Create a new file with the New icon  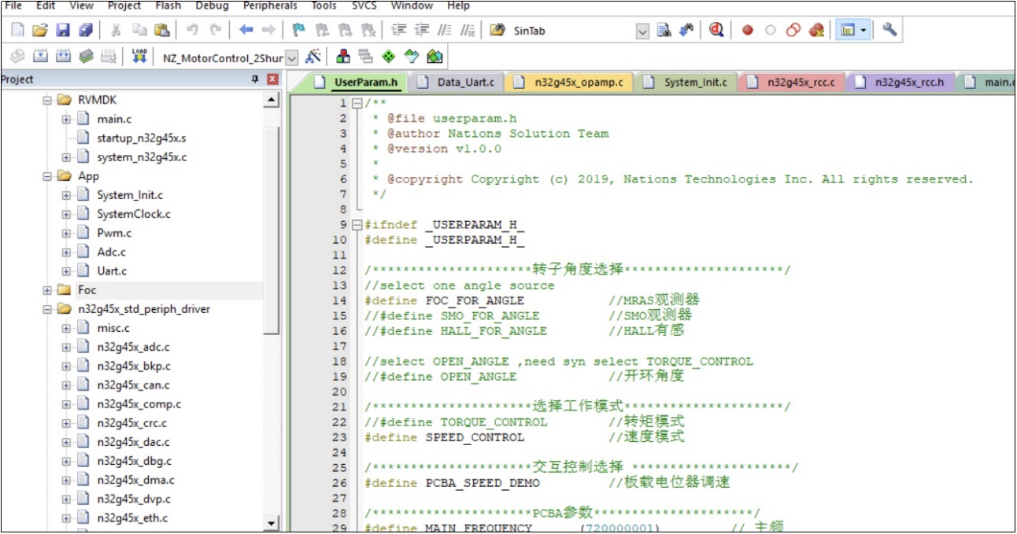click(x=17, y=31)
